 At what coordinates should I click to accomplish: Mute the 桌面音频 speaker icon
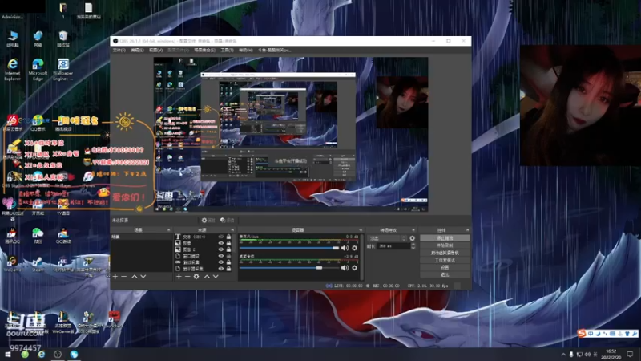(x=345, y=268)
